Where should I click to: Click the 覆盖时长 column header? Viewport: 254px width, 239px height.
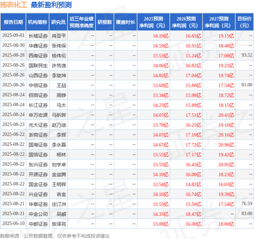pyautogui.click(x=125, y=22)
